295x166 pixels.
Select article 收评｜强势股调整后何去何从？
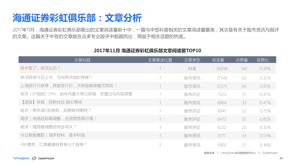(x=48, y=127)
